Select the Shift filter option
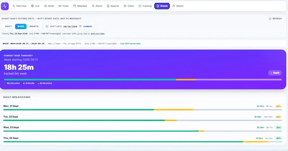288x151 pixels. pos(8,27)
